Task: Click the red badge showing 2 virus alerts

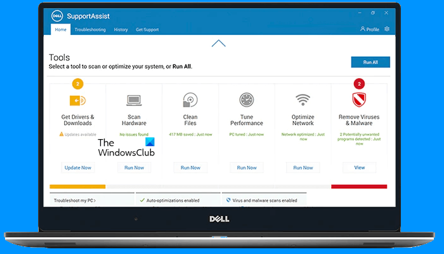Action: [x=359, y=84]
